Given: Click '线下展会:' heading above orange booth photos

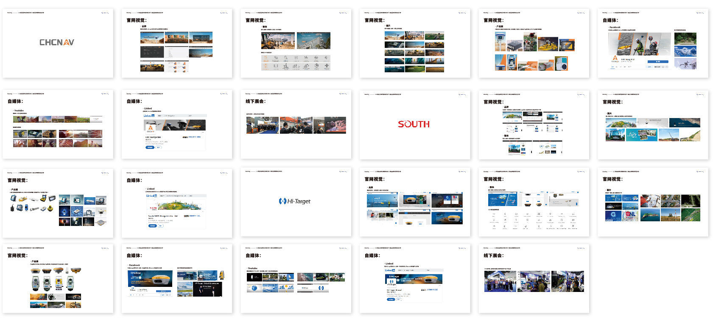Looking at the screenshot, I should click(x=256, y=102).
